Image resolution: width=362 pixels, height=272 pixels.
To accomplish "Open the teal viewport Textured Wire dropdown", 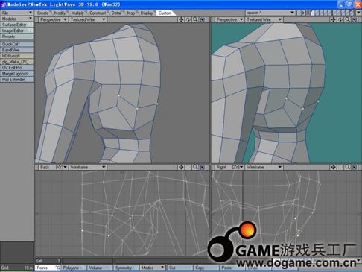I will click(x=264, y=19).
